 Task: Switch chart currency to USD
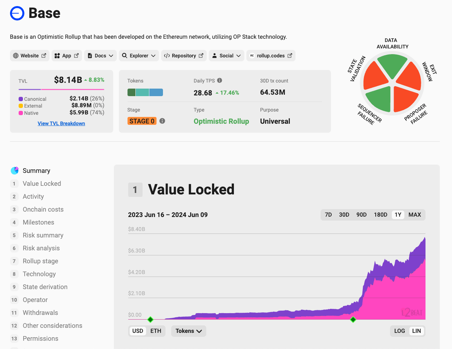[138, 331]
